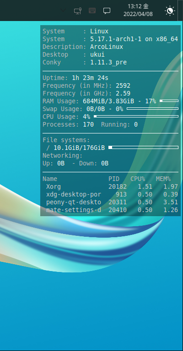Click the Swap usage progress bar
The width and height of the screenshot is (183, 351).
coord(152,109)
